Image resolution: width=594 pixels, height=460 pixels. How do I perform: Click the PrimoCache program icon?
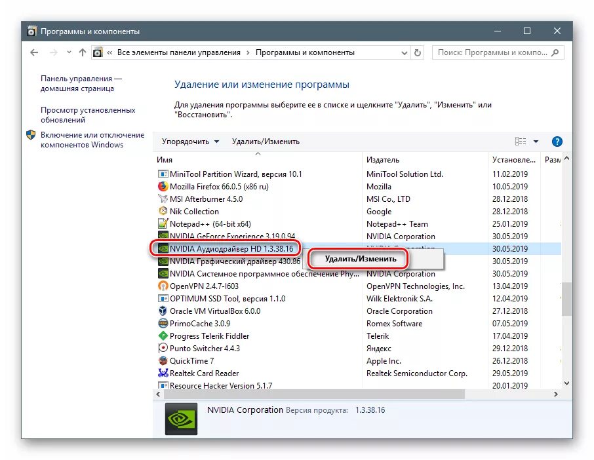(x=163, y=323)
